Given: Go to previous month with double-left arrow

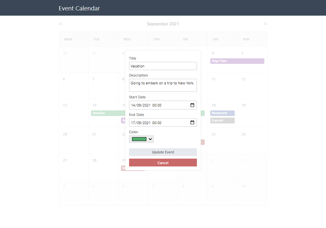Looking at the screenshot, I should coord(61,24).
